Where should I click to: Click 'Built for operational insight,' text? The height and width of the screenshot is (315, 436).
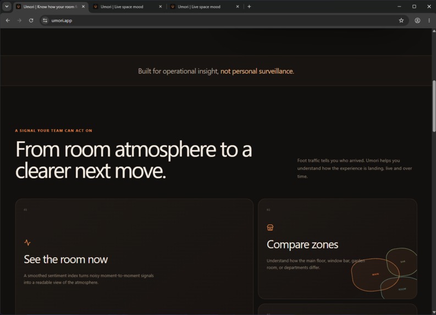click(178, 71)
